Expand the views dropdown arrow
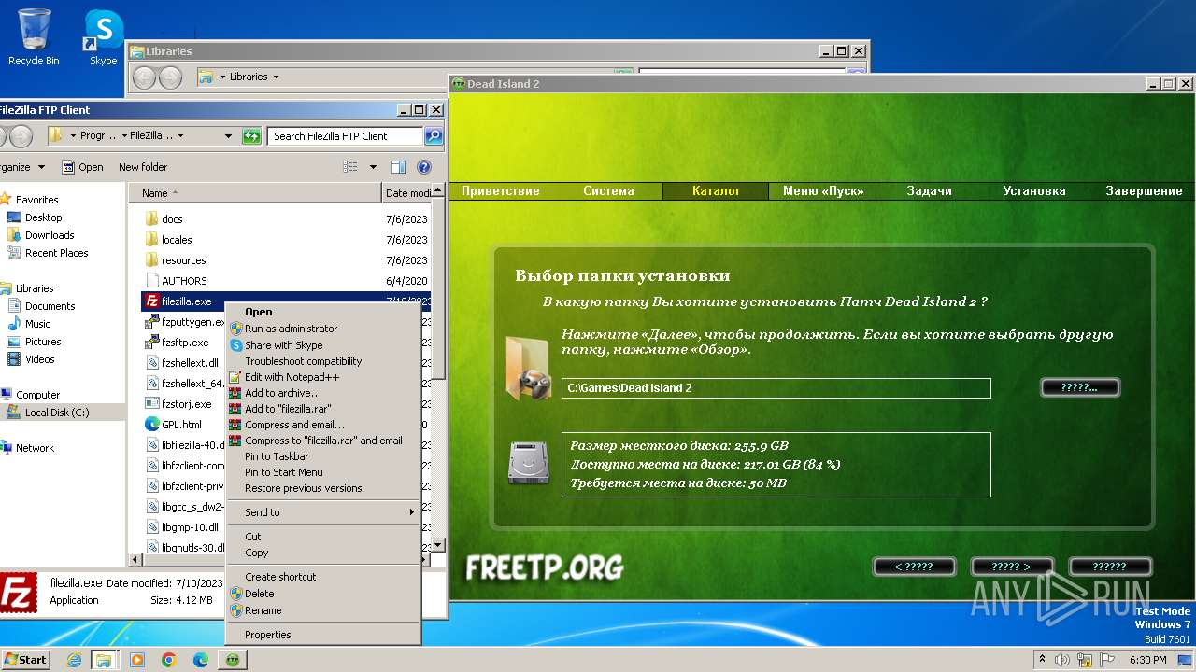This screenshot has width=1196, height=672. [373, 167]
